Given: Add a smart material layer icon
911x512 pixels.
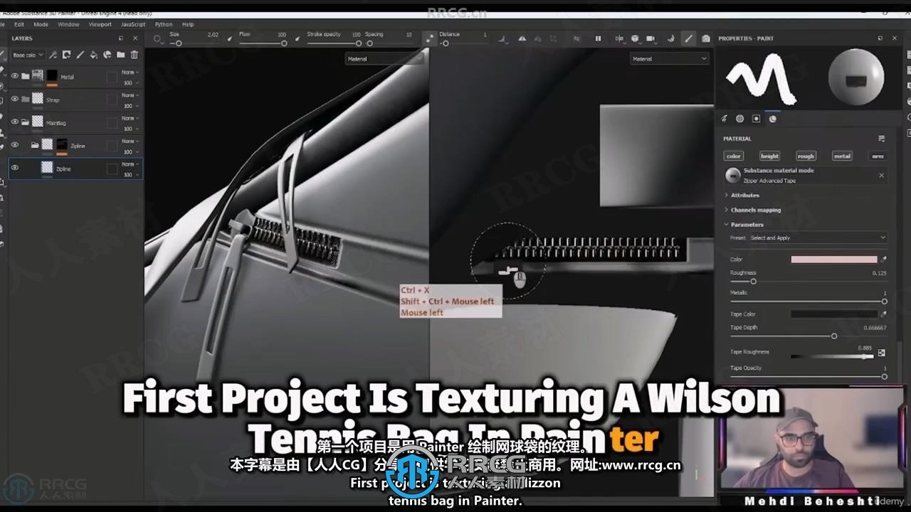Looking at the screenshot, I should click(x=107, y=55).
